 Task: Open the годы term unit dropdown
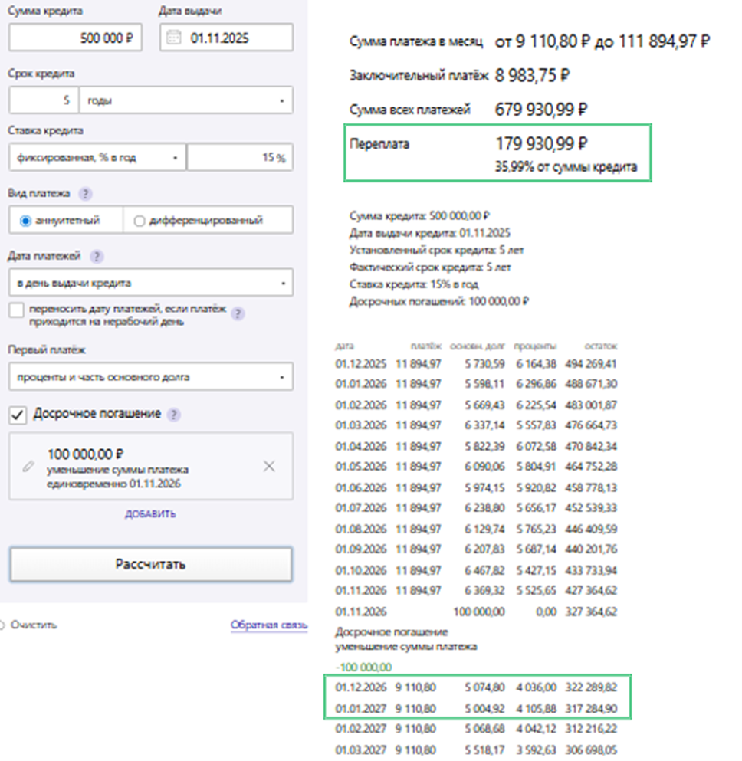click(x=185, y=100)
